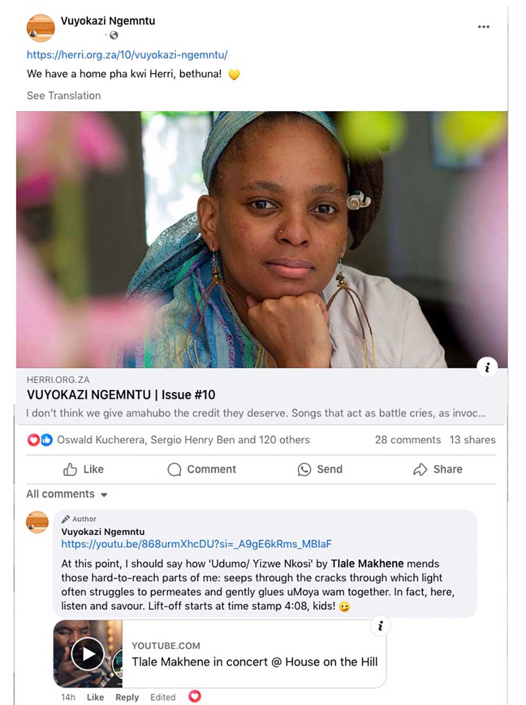Image resolution: width=526 pixels, height=705 pixels.
Task: Click the Share action button
Action: click(x=438, y=469)
